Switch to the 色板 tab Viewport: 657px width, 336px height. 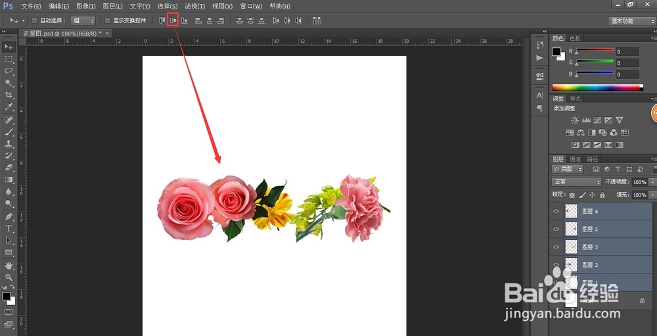point(575,38)
